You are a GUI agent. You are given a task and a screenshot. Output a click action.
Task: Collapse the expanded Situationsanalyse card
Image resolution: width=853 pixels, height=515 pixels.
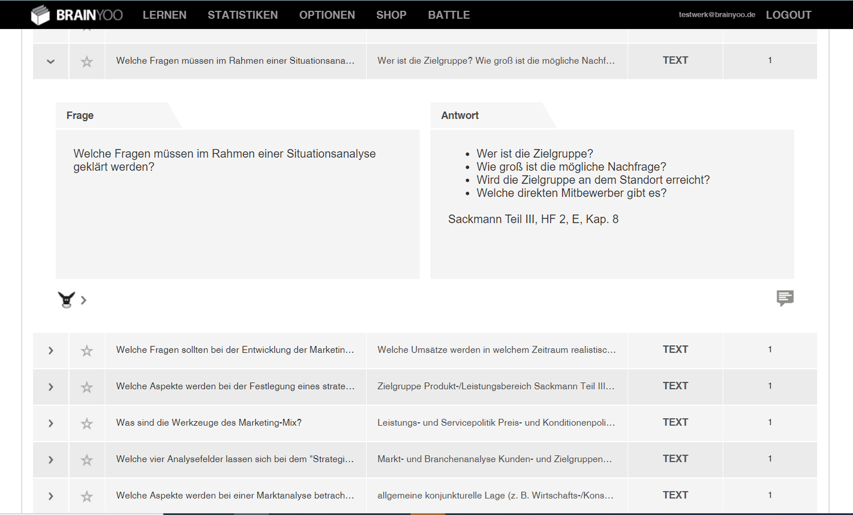(51, 62)
